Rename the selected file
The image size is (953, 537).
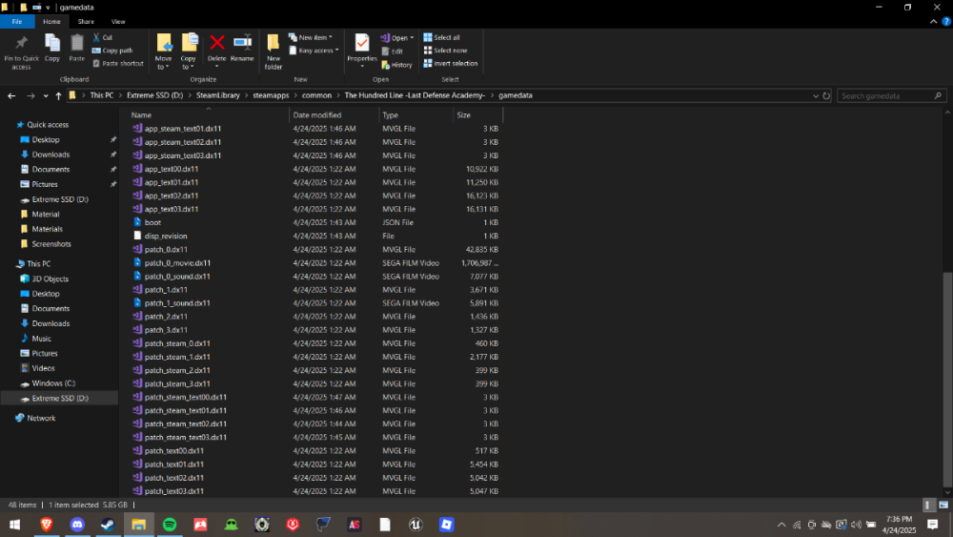click(242, 48)
